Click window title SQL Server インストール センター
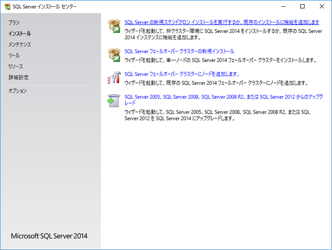332x250 pixels. [x=44, y=7]
